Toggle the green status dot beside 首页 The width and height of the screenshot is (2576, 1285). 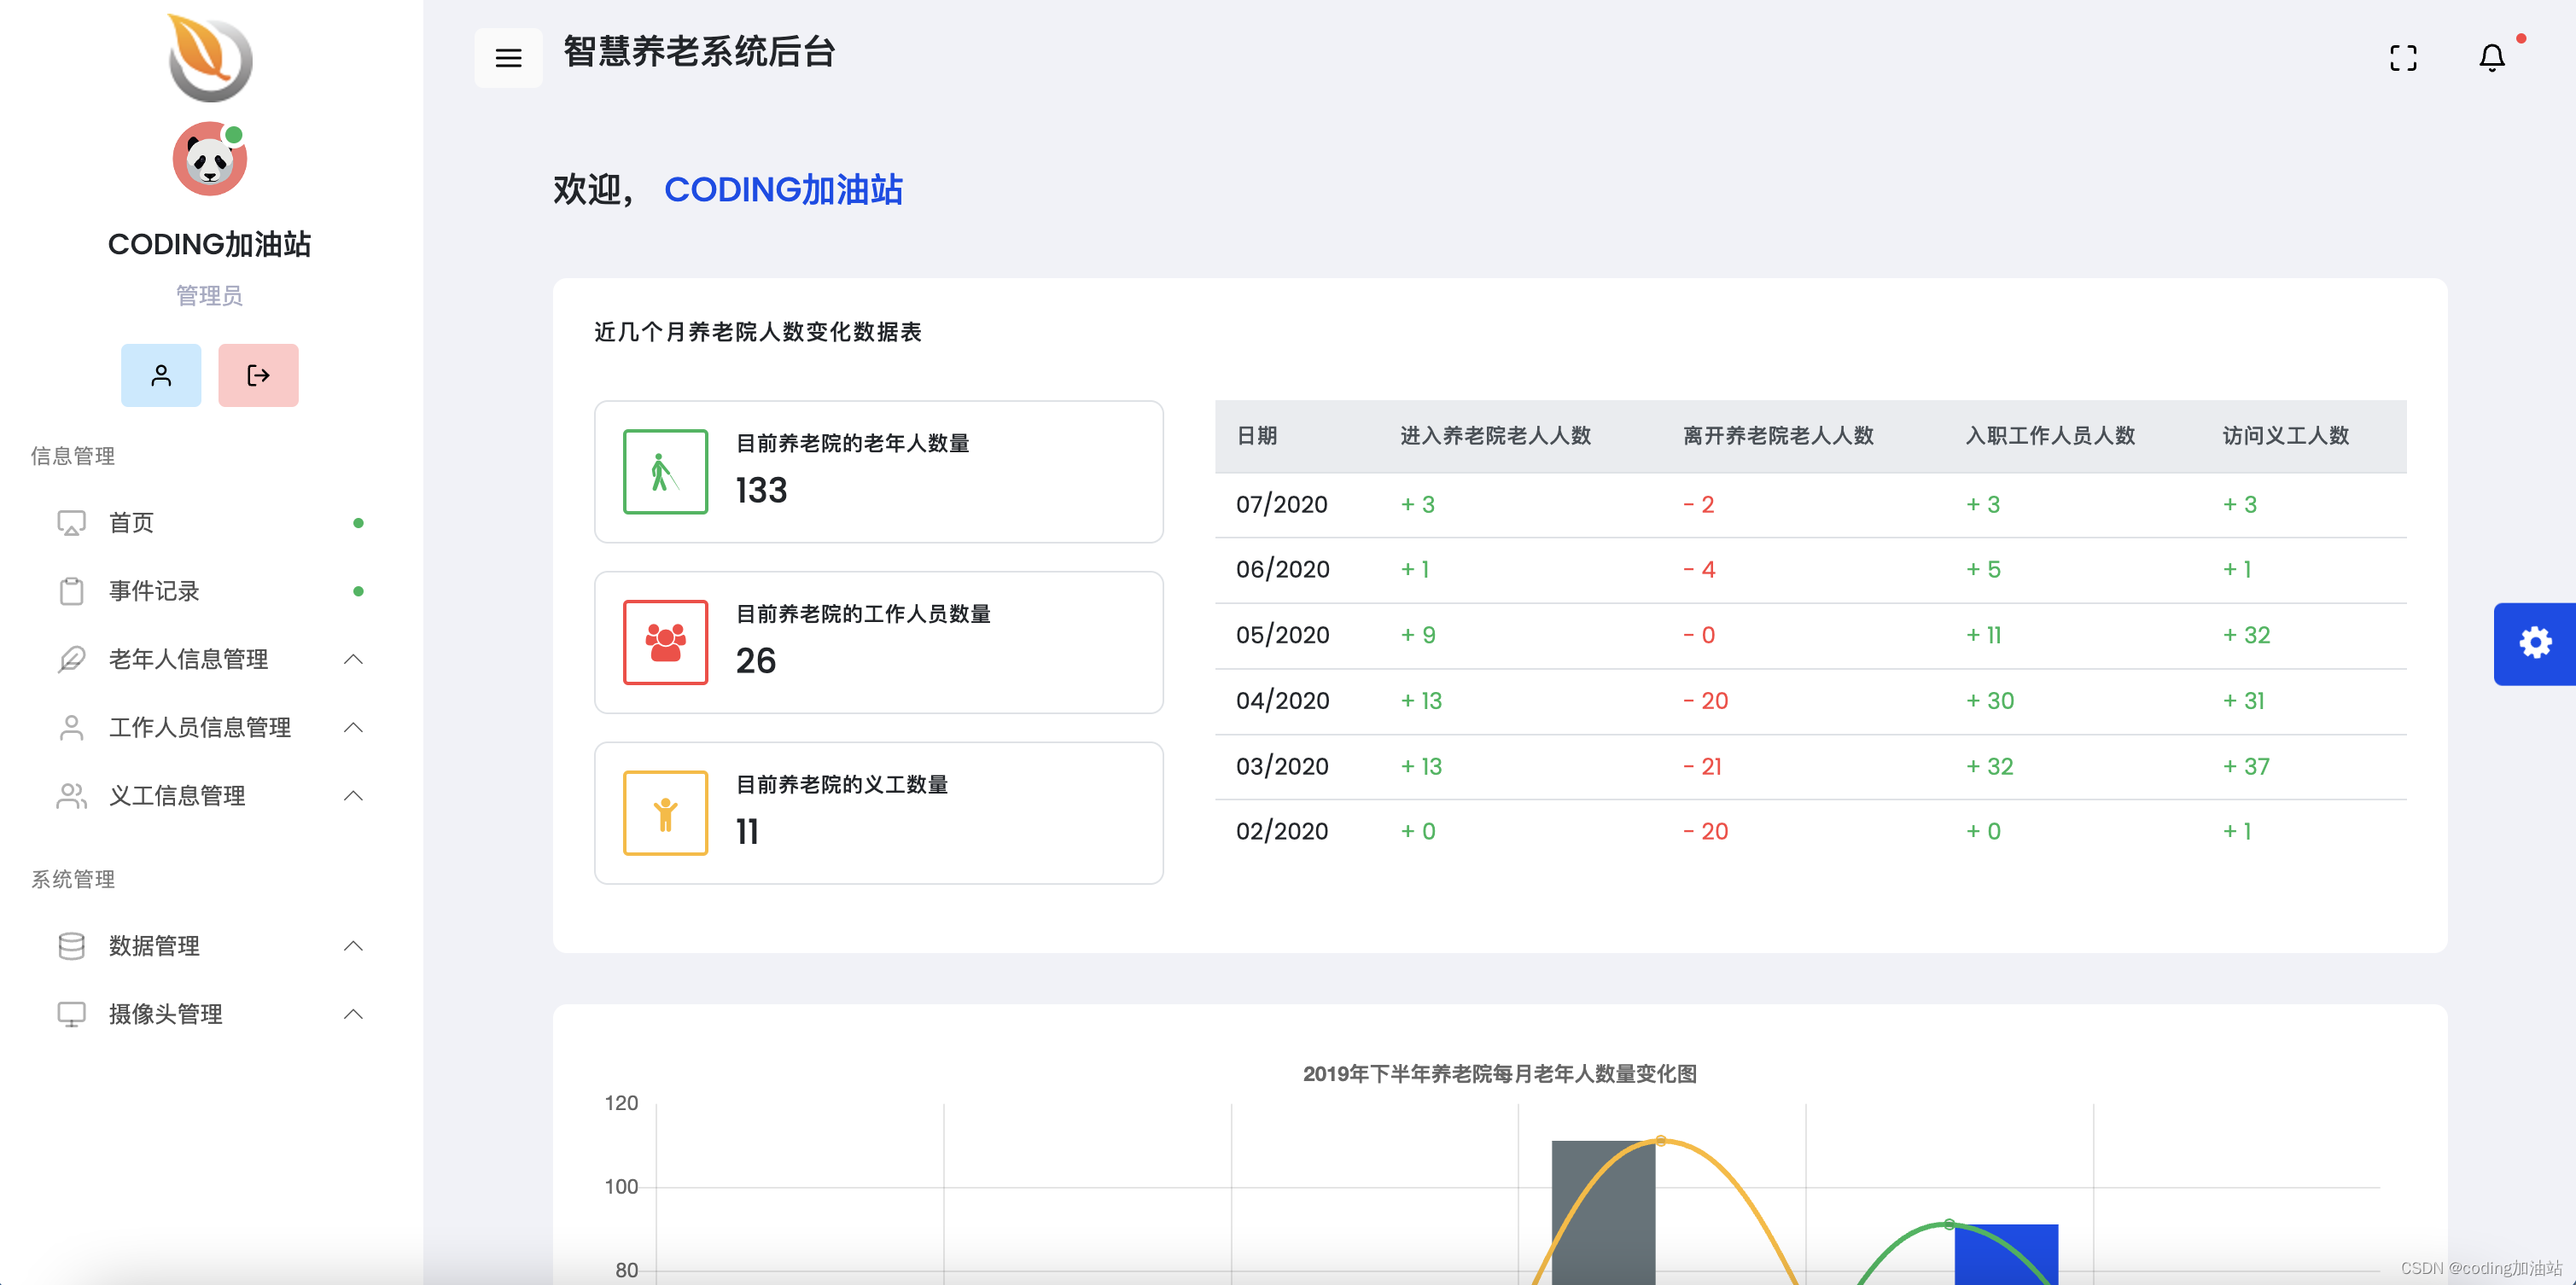[359, 521]
